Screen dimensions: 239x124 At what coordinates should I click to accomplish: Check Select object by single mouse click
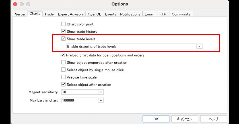[x=63, y=70]
